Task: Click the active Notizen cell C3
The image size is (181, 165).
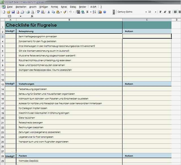Action: 147,36
